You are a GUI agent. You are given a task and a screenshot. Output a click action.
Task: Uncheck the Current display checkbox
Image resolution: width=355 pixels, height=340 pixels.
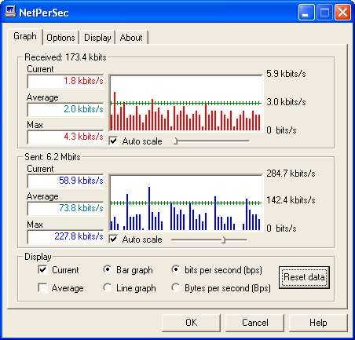[x=42, y=270]
